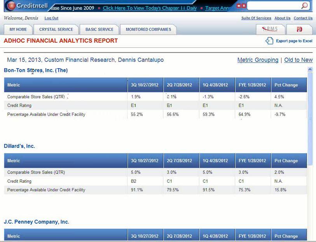Click the Dillard's, Inc. company heading
The image size is (316, 242).
pyautogui.click(x=19, y=146)
